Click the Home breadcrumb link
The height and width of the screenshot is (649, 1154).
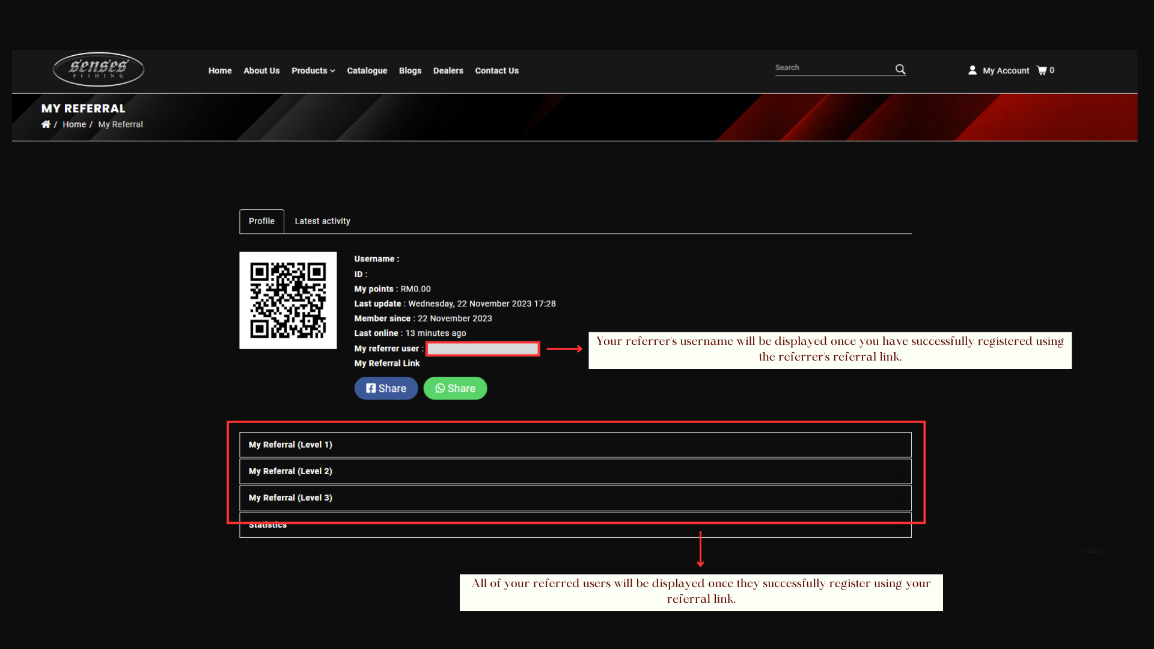coord(74,124)
